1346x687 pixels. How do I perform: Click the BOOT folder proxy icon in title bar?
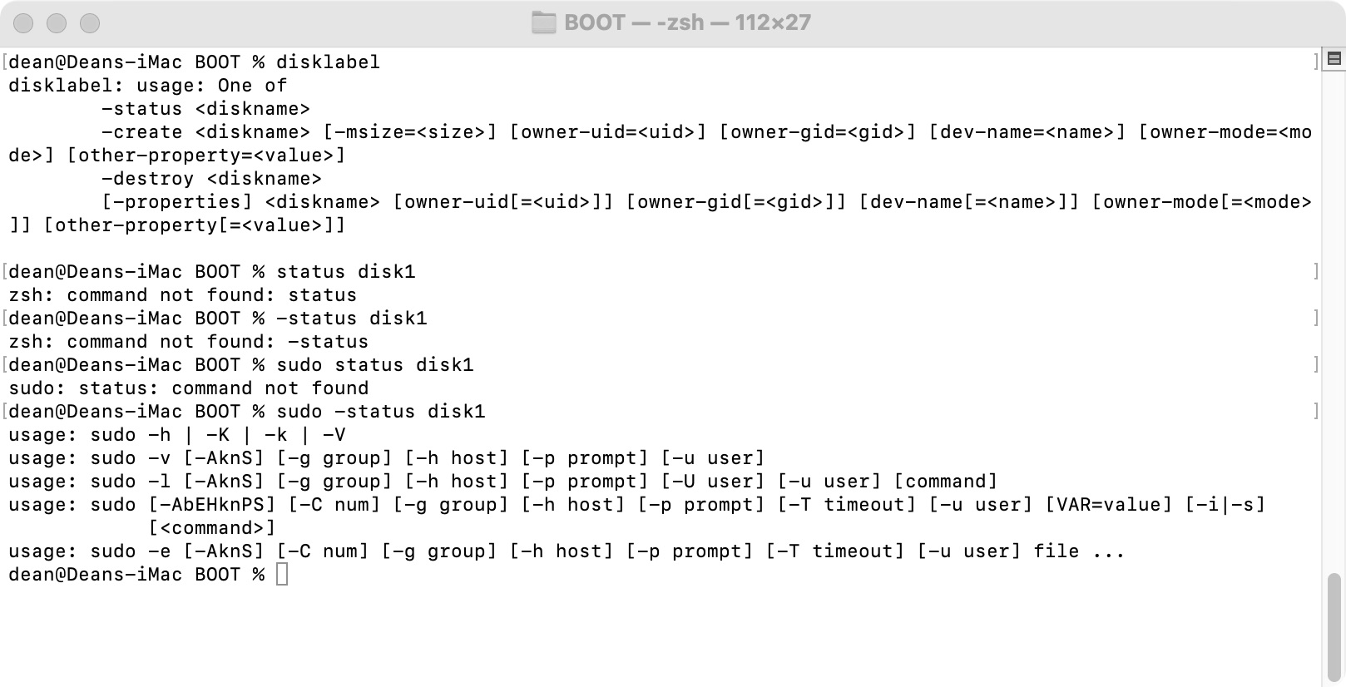tap(543, 22)
